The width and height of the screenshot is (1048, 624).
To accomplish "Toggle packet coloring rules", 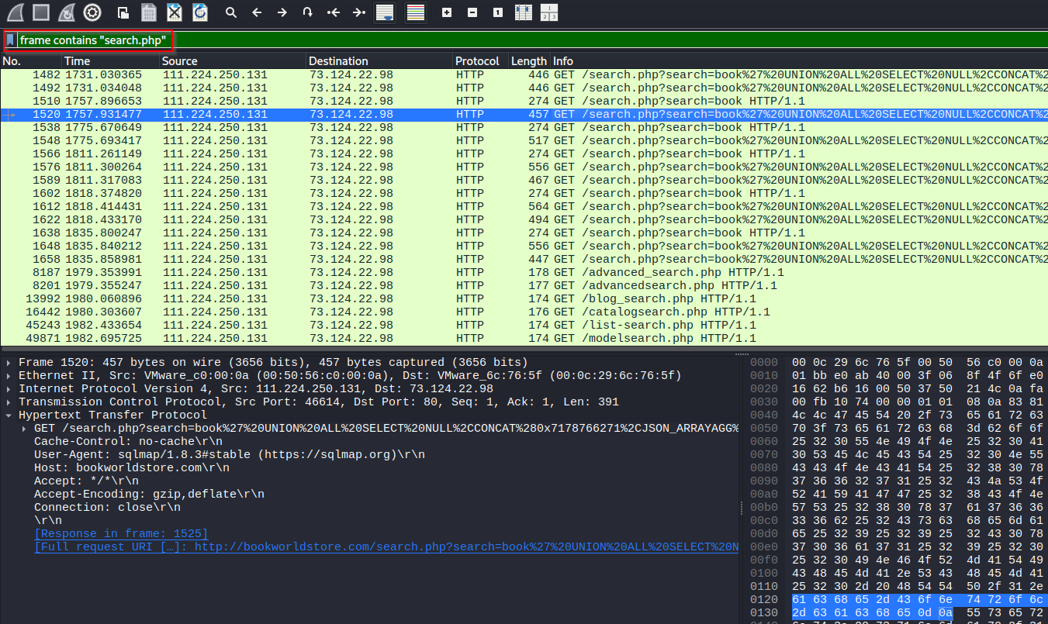I will [x=415, y=12].
